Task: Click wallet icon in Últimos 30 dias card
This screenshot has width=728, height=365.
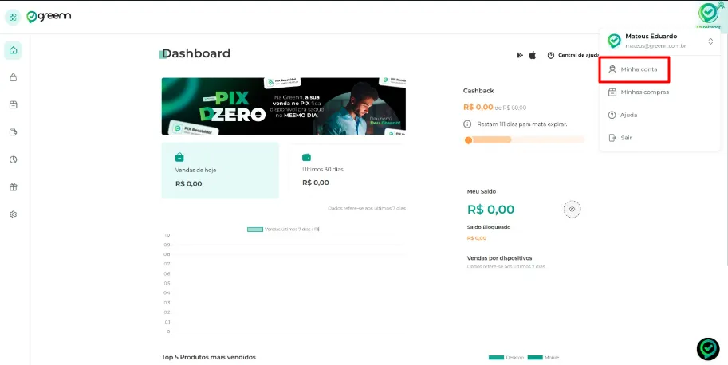Action: [x=306, y=157]
